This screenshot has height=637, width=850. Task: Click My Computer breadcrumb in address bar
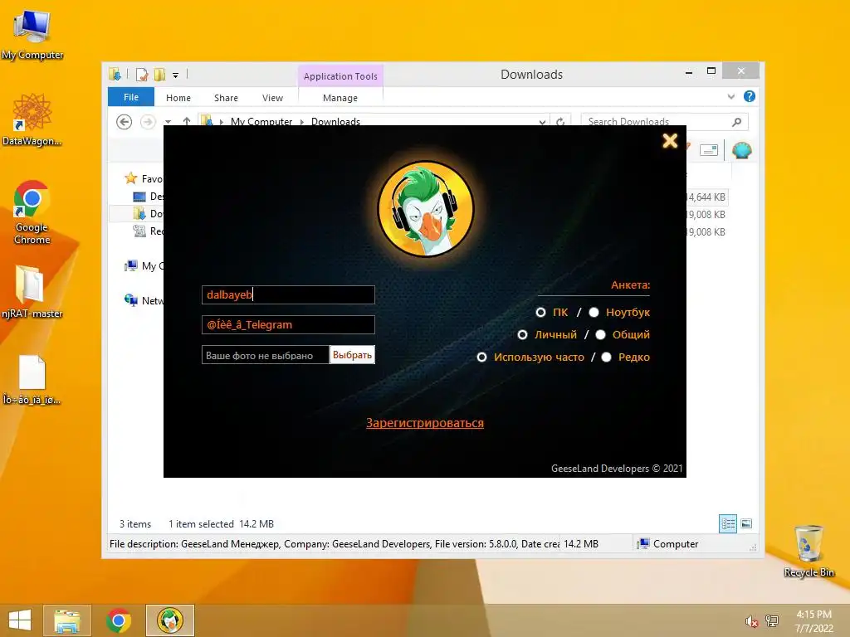coord(261,121)
